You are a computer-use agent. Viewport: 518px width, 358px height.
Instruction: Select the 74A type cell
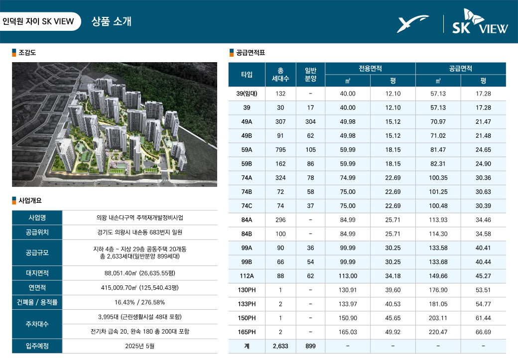247,178
